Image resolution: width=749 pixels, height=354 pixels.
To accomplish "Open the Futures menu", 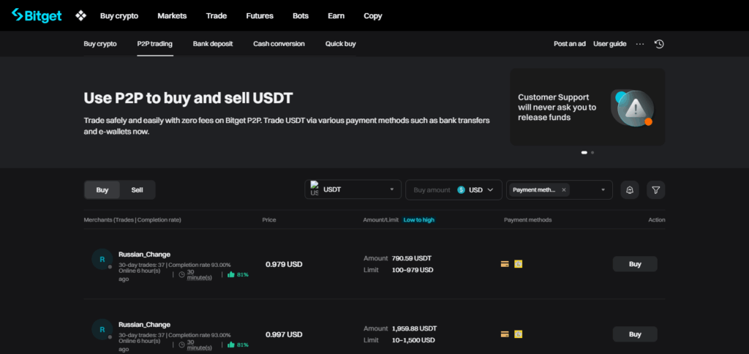I will [260, 16].
